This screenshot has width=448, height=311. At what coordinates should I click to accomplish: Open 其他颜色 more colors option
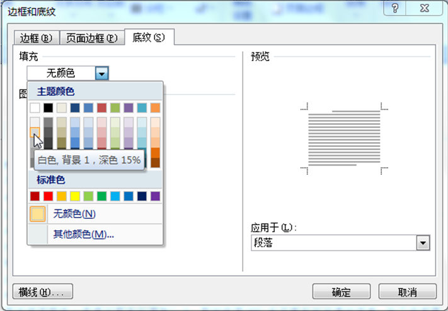83,234
